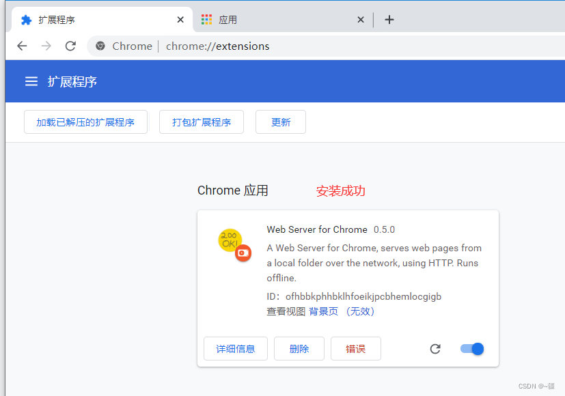Open a new tab with the plus button
Screen dimensions: 565x396
389,19
